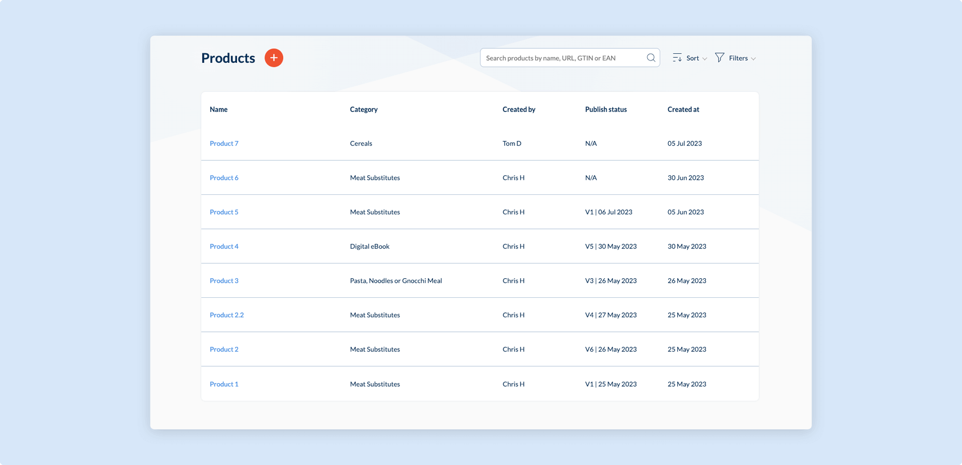The image size is (962, 465).
Task: Open the Product 7 link
Action: pos(224,144)
